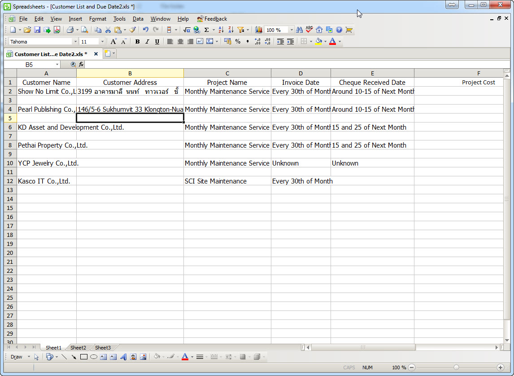Expand the AutoFilter dropdown arrow
This screenshot has width=514, height=376.
[x=248, y=30]
